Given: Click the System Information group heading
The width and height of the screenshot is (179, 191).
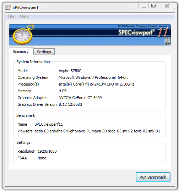Looking at the screenshot, I should coord(33,62).
